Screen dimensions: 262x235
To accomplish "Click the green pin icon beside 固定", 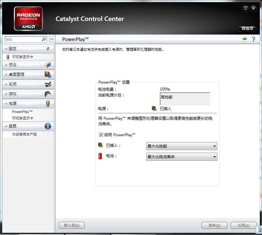I will point(48,48).
